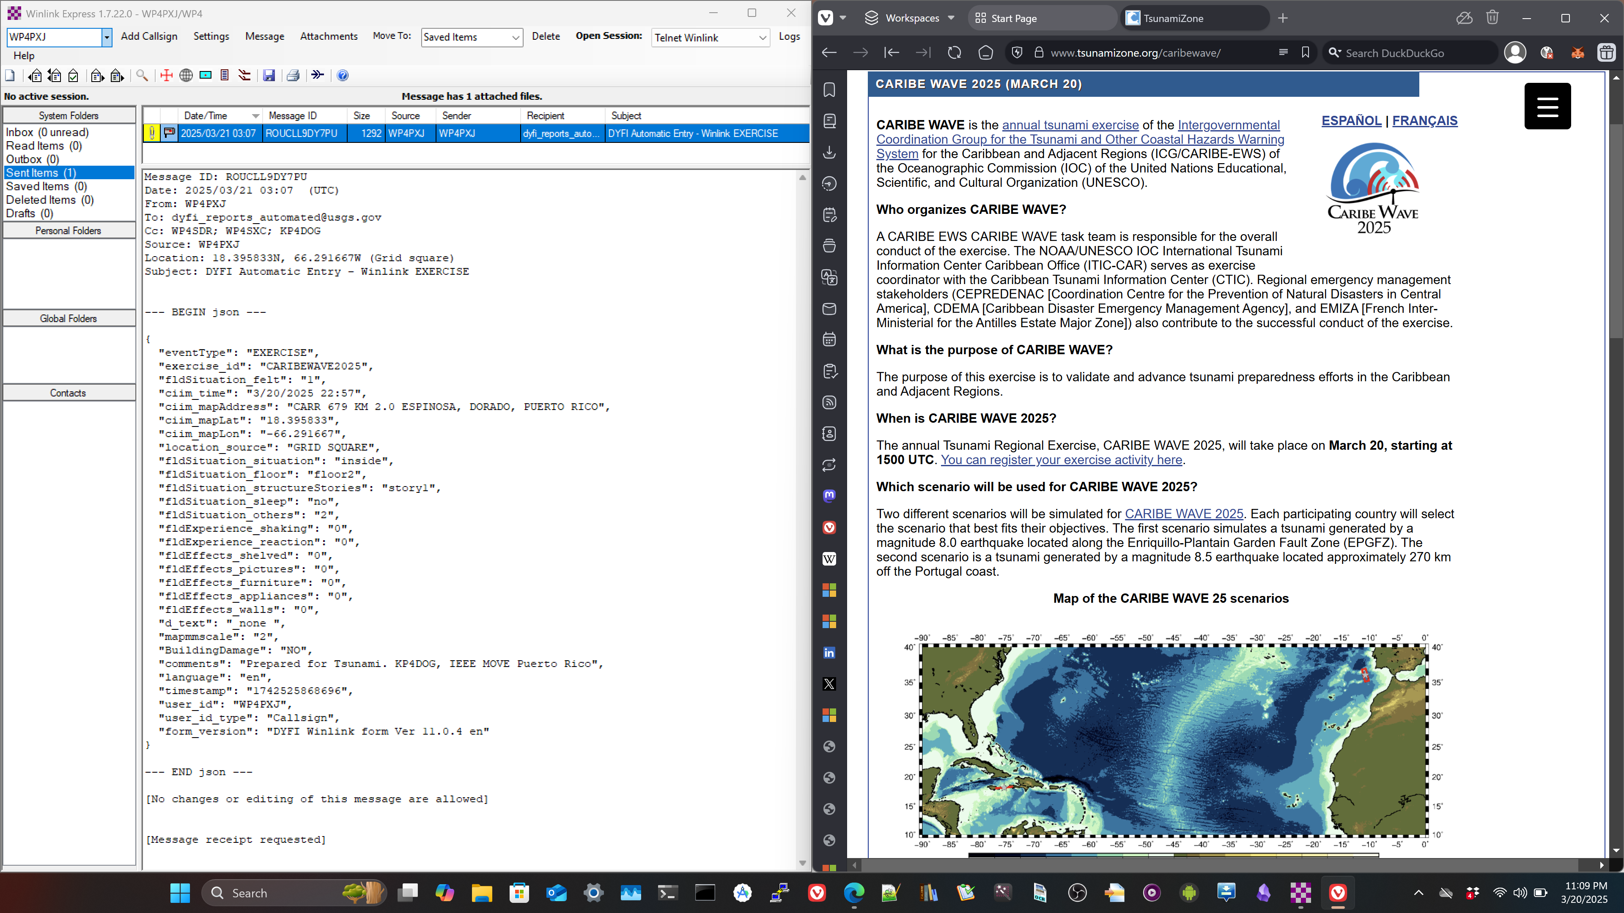
Task: Click the Reply envelope icon in Winlink toolbar
Action: [35, 76]
